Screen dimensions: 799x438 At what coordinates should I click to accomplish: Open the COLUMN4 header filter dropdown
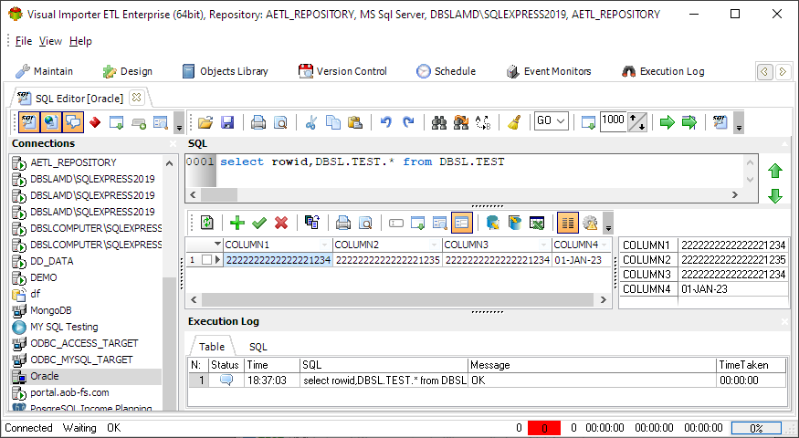click(x=605, y=245)
